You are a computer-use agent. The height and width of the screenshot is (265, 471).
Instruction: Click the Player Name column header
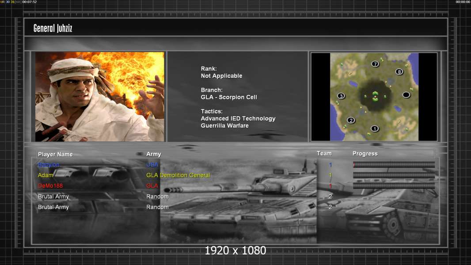click(x=55, y=154)
